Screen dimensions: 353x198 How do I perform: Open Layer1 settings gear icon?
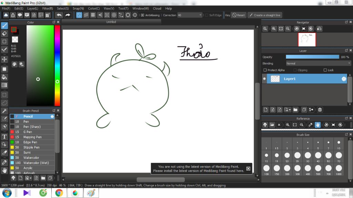344,79
